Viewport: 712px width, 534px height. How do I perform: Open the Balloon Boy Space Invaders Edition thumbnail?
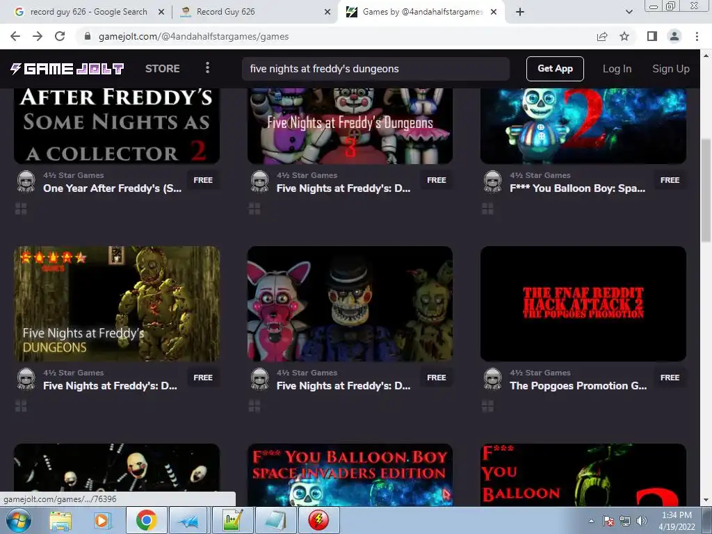tap(350, 475)
